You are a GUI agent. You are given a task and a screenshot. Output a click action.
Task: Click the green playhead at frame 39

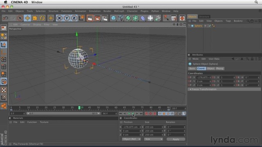pos(79,108)
